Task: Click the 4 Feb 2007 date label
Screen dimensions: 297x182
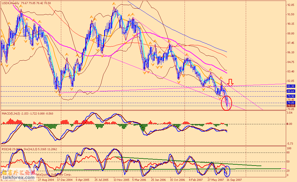Action: [x=196, y=180]
